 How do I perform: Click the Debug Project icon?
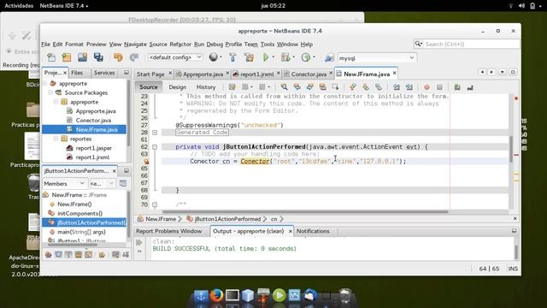coord(285,57)
